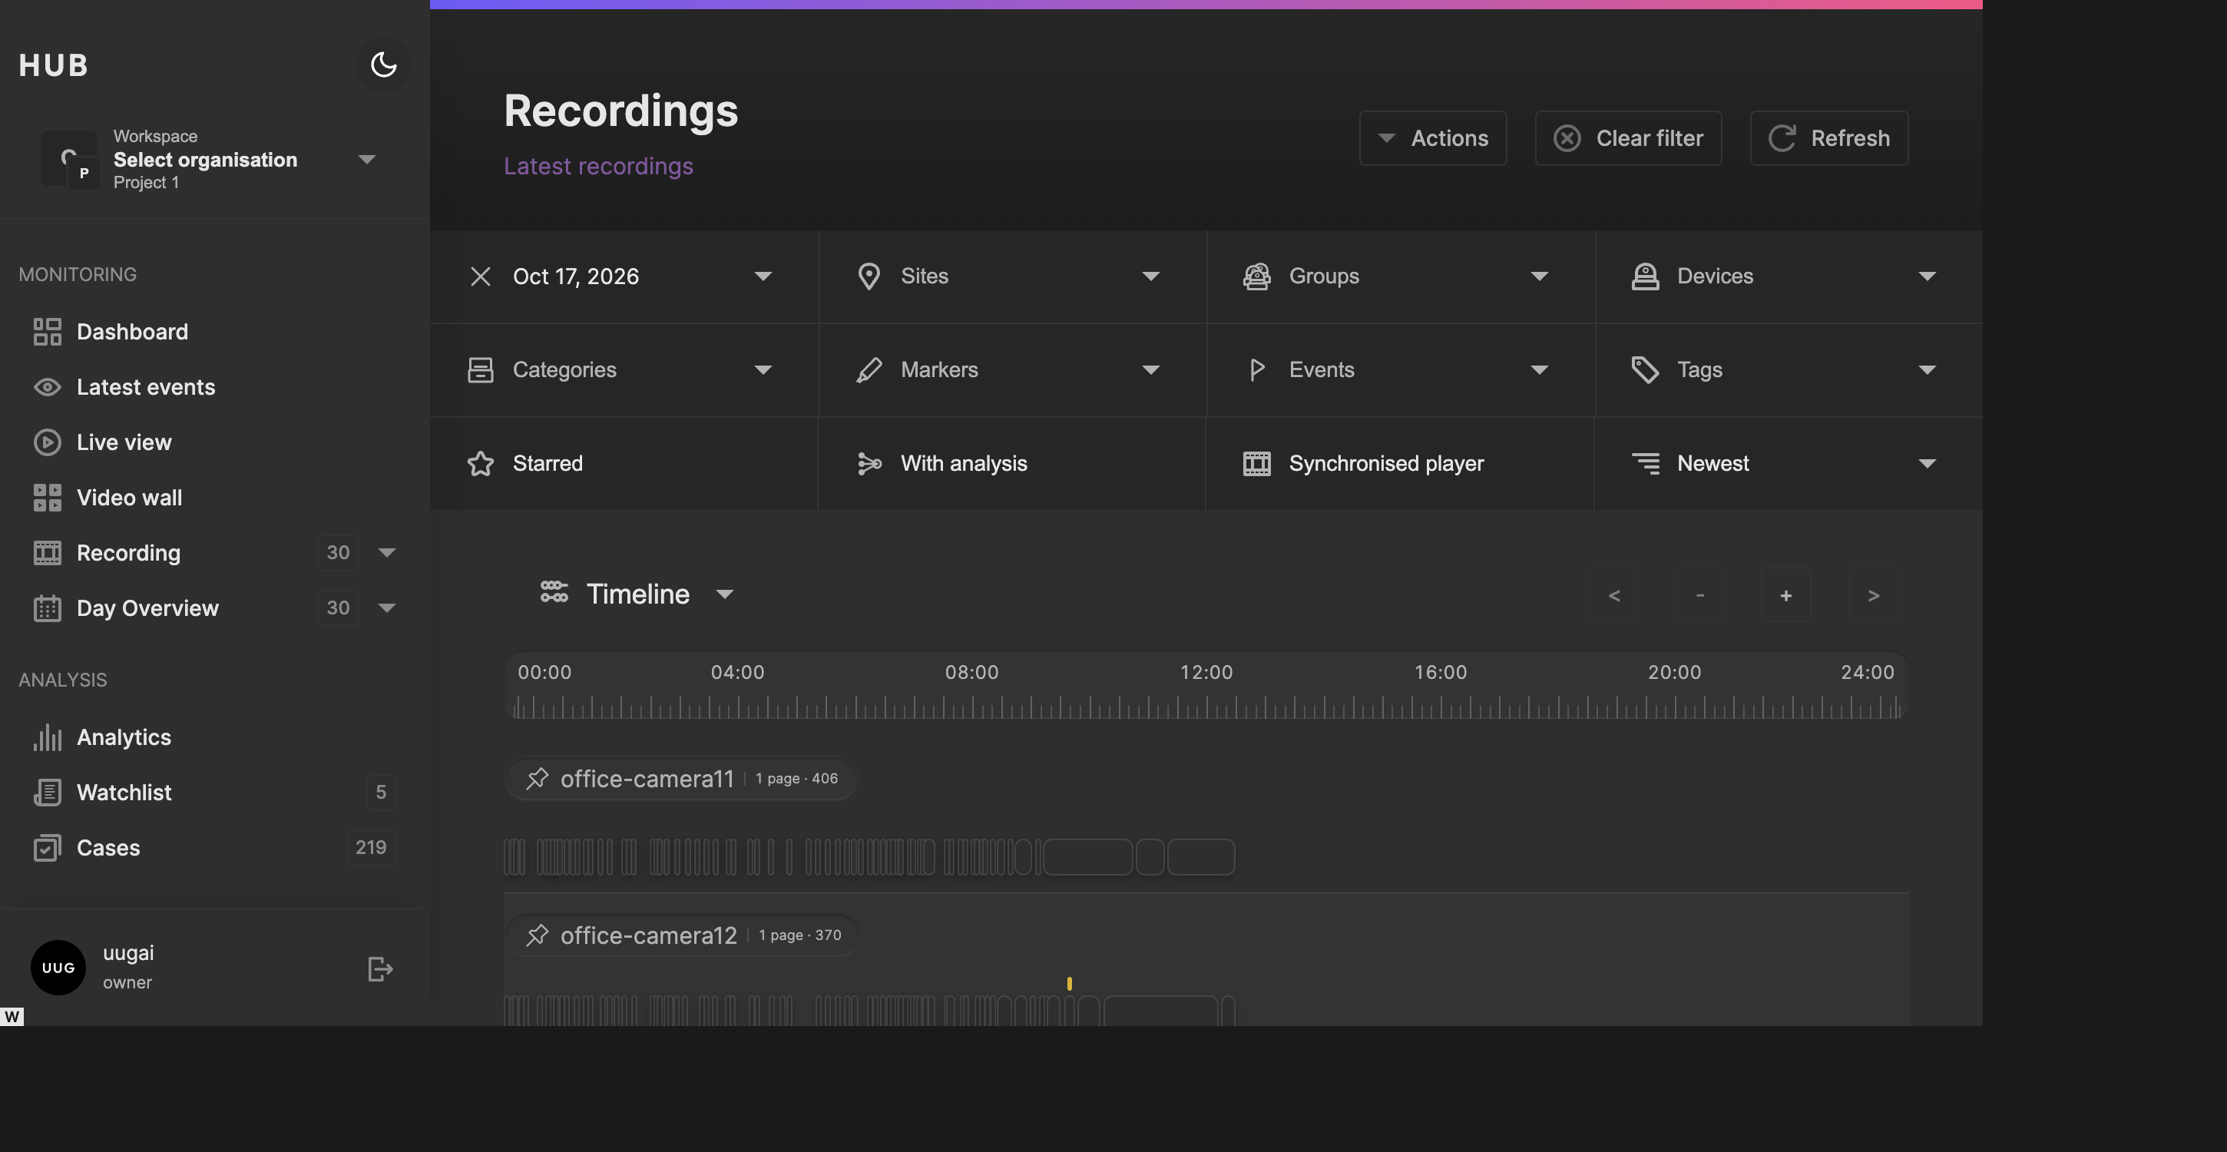Expand the Recording submenu arrow
This screenshot has width=2227, height=1152.
[387, 553]
